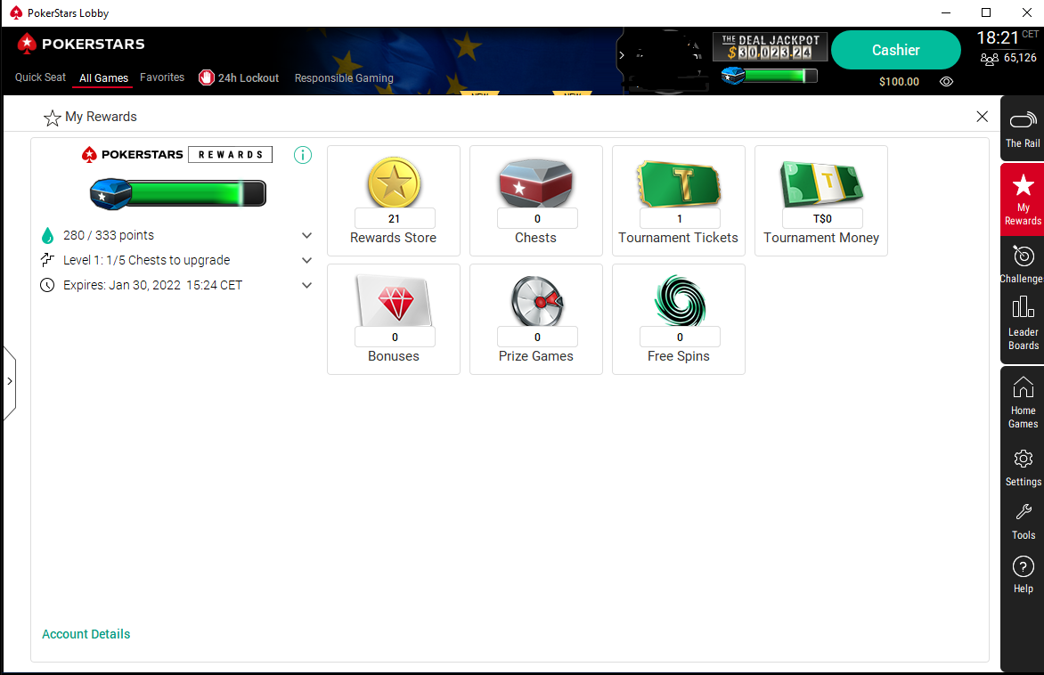Open the Account Details link
This screenshot has height=675, width=1044.
(86, 634)
